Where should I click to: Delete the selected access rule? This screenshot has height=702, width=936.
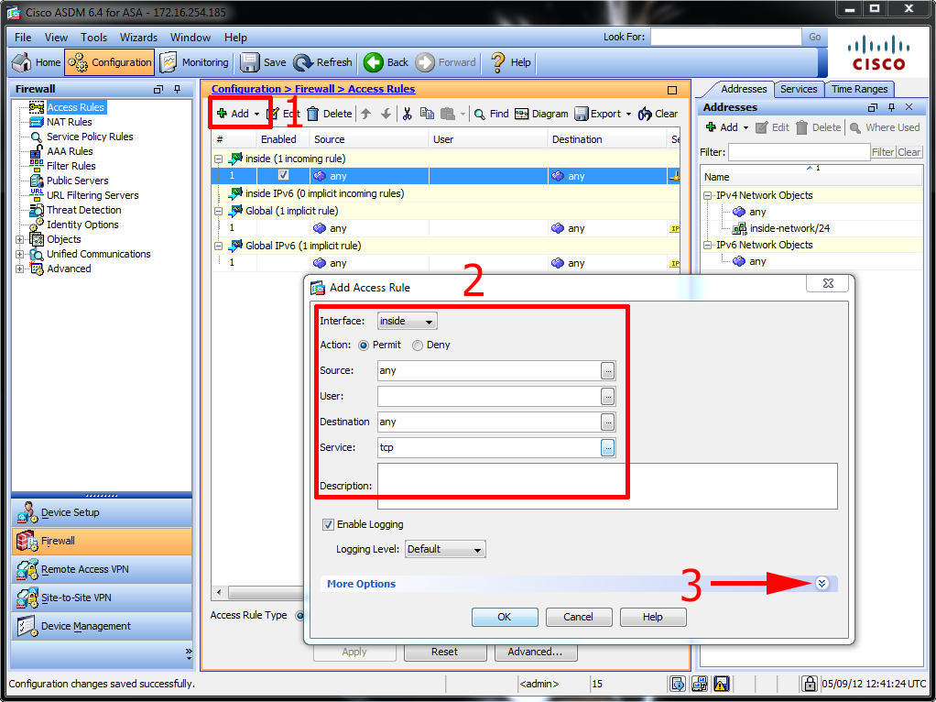(330, 114)
